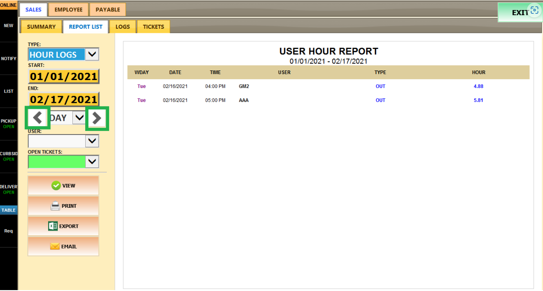Image resolution: width=543 pixels, height=291 pixels.
Task: Click the HOUR column header
Action: (478, 72)
